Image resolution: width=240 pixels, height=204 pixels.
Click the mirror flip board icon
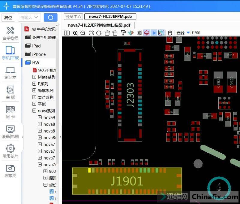pos(139,33)
